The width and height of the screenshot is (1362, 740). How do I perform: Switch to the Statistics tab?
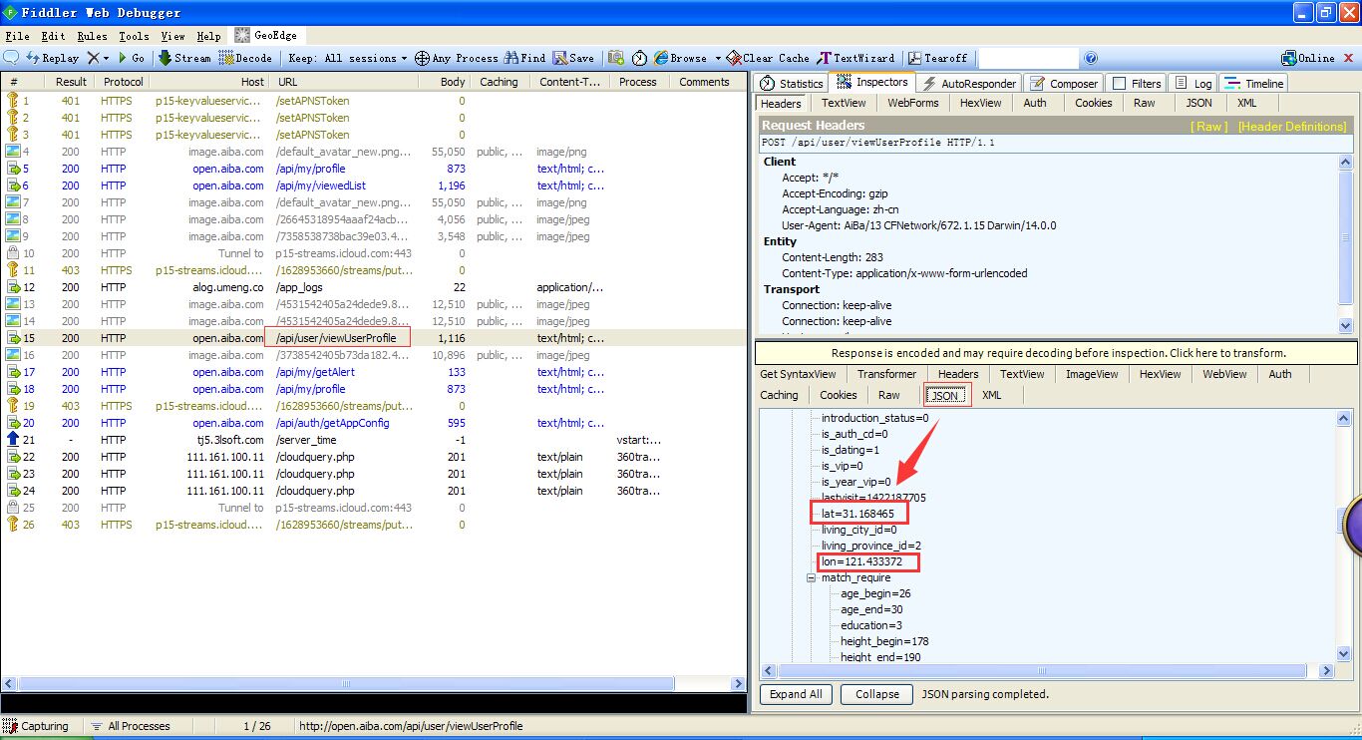(x=791, y=84)
